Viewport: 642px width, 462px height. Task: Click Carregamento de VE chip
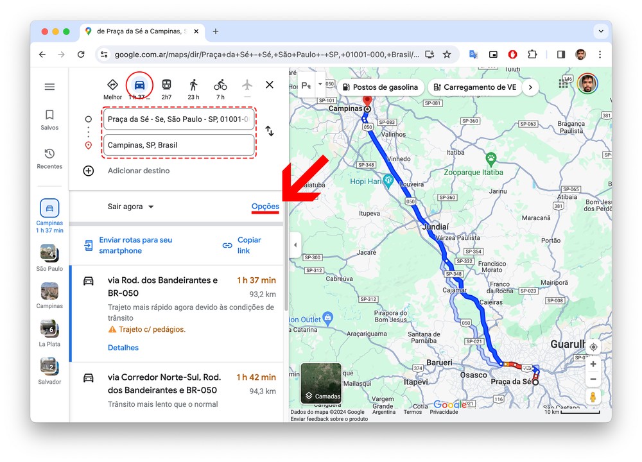pos(475,87)
